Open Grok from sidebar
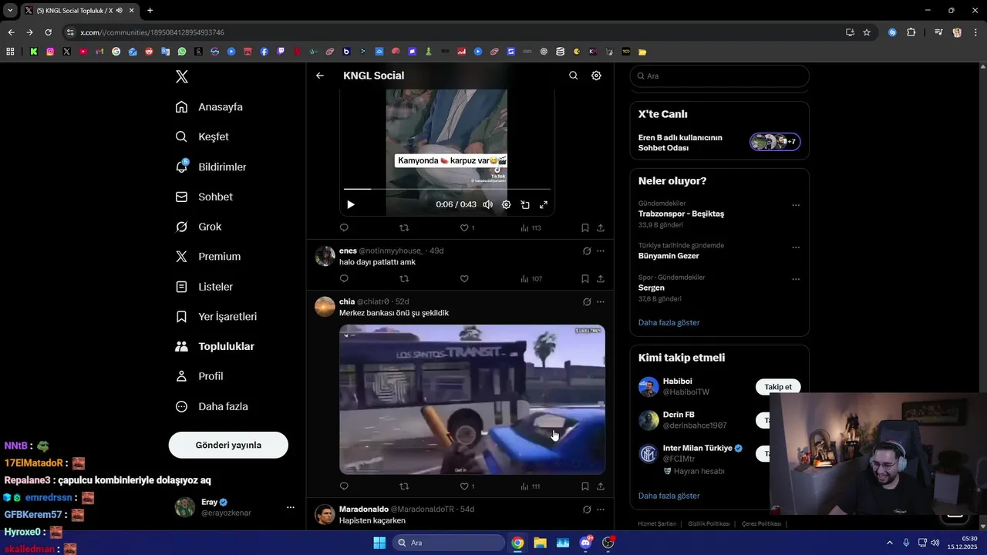This screenshot has height=555, width=987. point(199,227)
